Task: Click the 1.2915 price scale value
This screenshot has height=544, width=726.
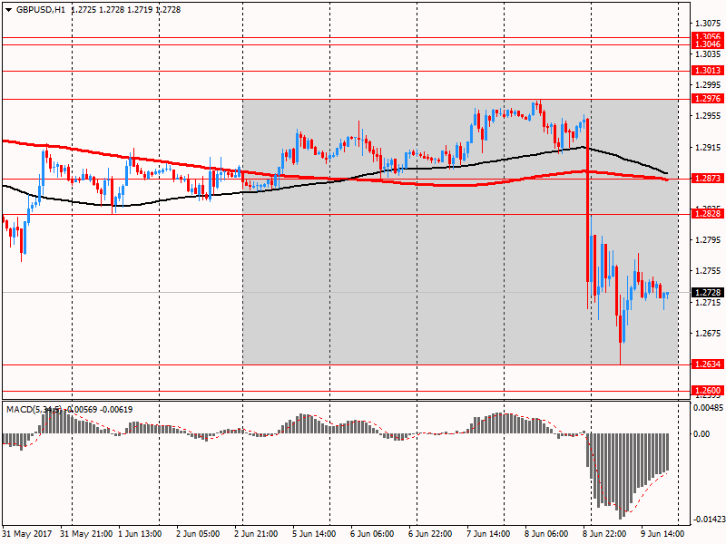Action: click(x=708, y=148)
